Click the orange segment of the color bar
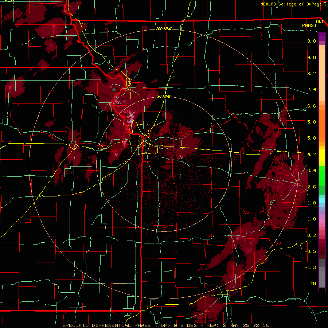The image size is (328, 328). click(322, 125)
